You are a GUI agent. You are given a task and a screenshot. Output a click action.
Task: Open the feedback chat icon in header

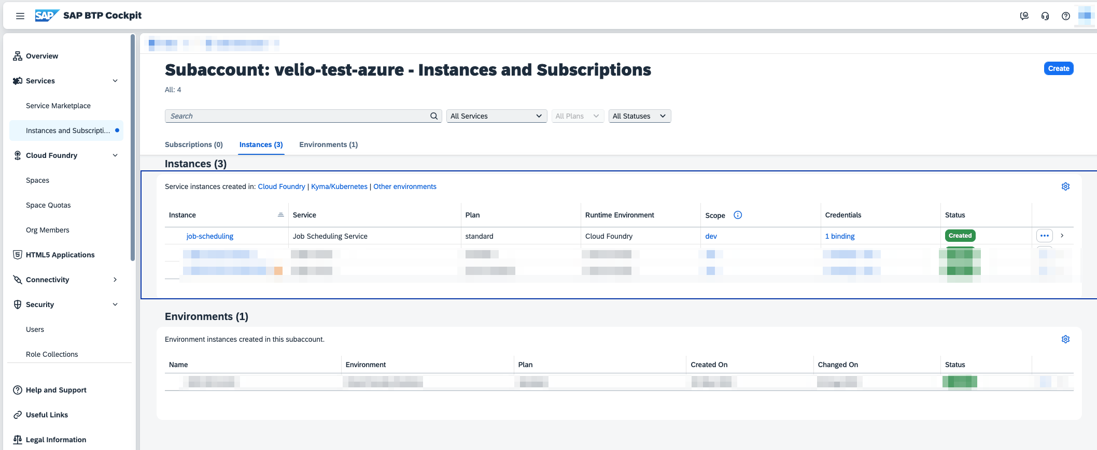point(1024,16)
